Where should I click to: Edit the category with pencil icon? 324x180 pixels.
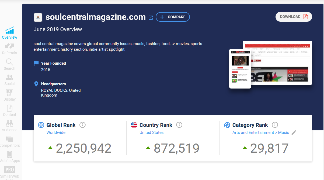(x=294, y=133)
